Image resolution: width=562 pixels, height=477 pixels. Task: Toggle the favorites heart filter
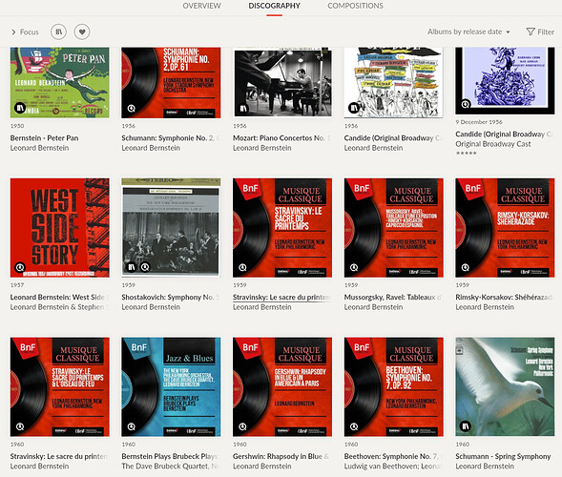[82, 31]
